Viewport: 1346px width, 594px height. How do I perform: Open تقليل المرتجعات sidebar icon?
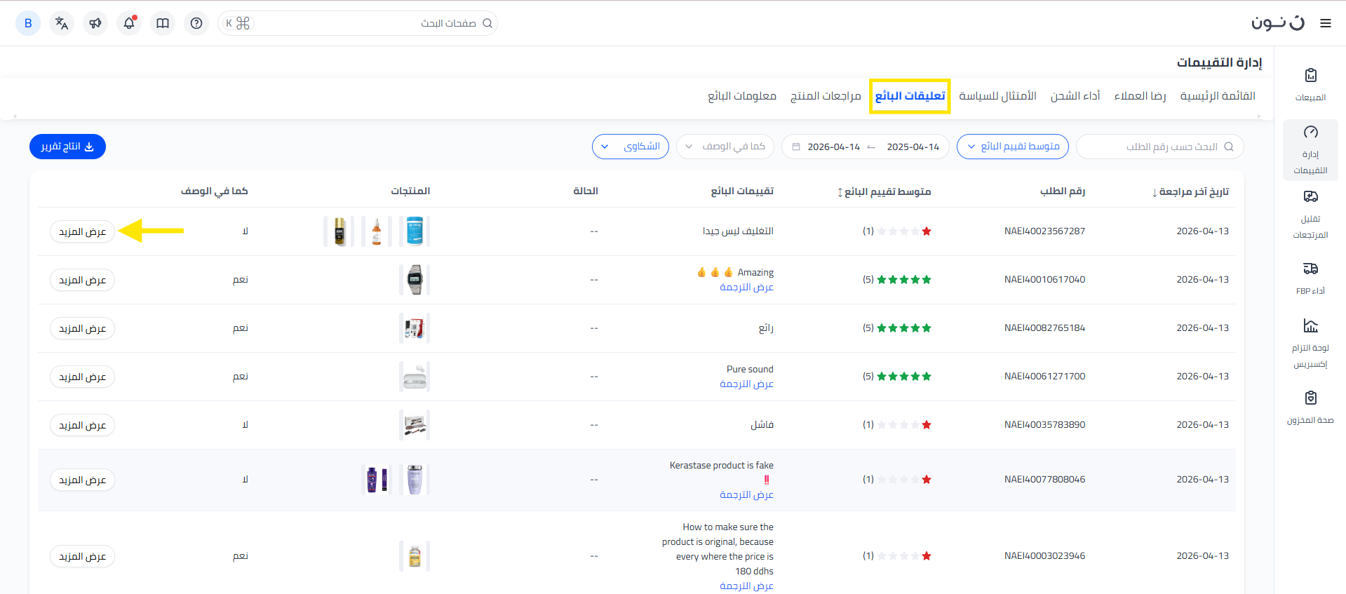click(1310, 214)
